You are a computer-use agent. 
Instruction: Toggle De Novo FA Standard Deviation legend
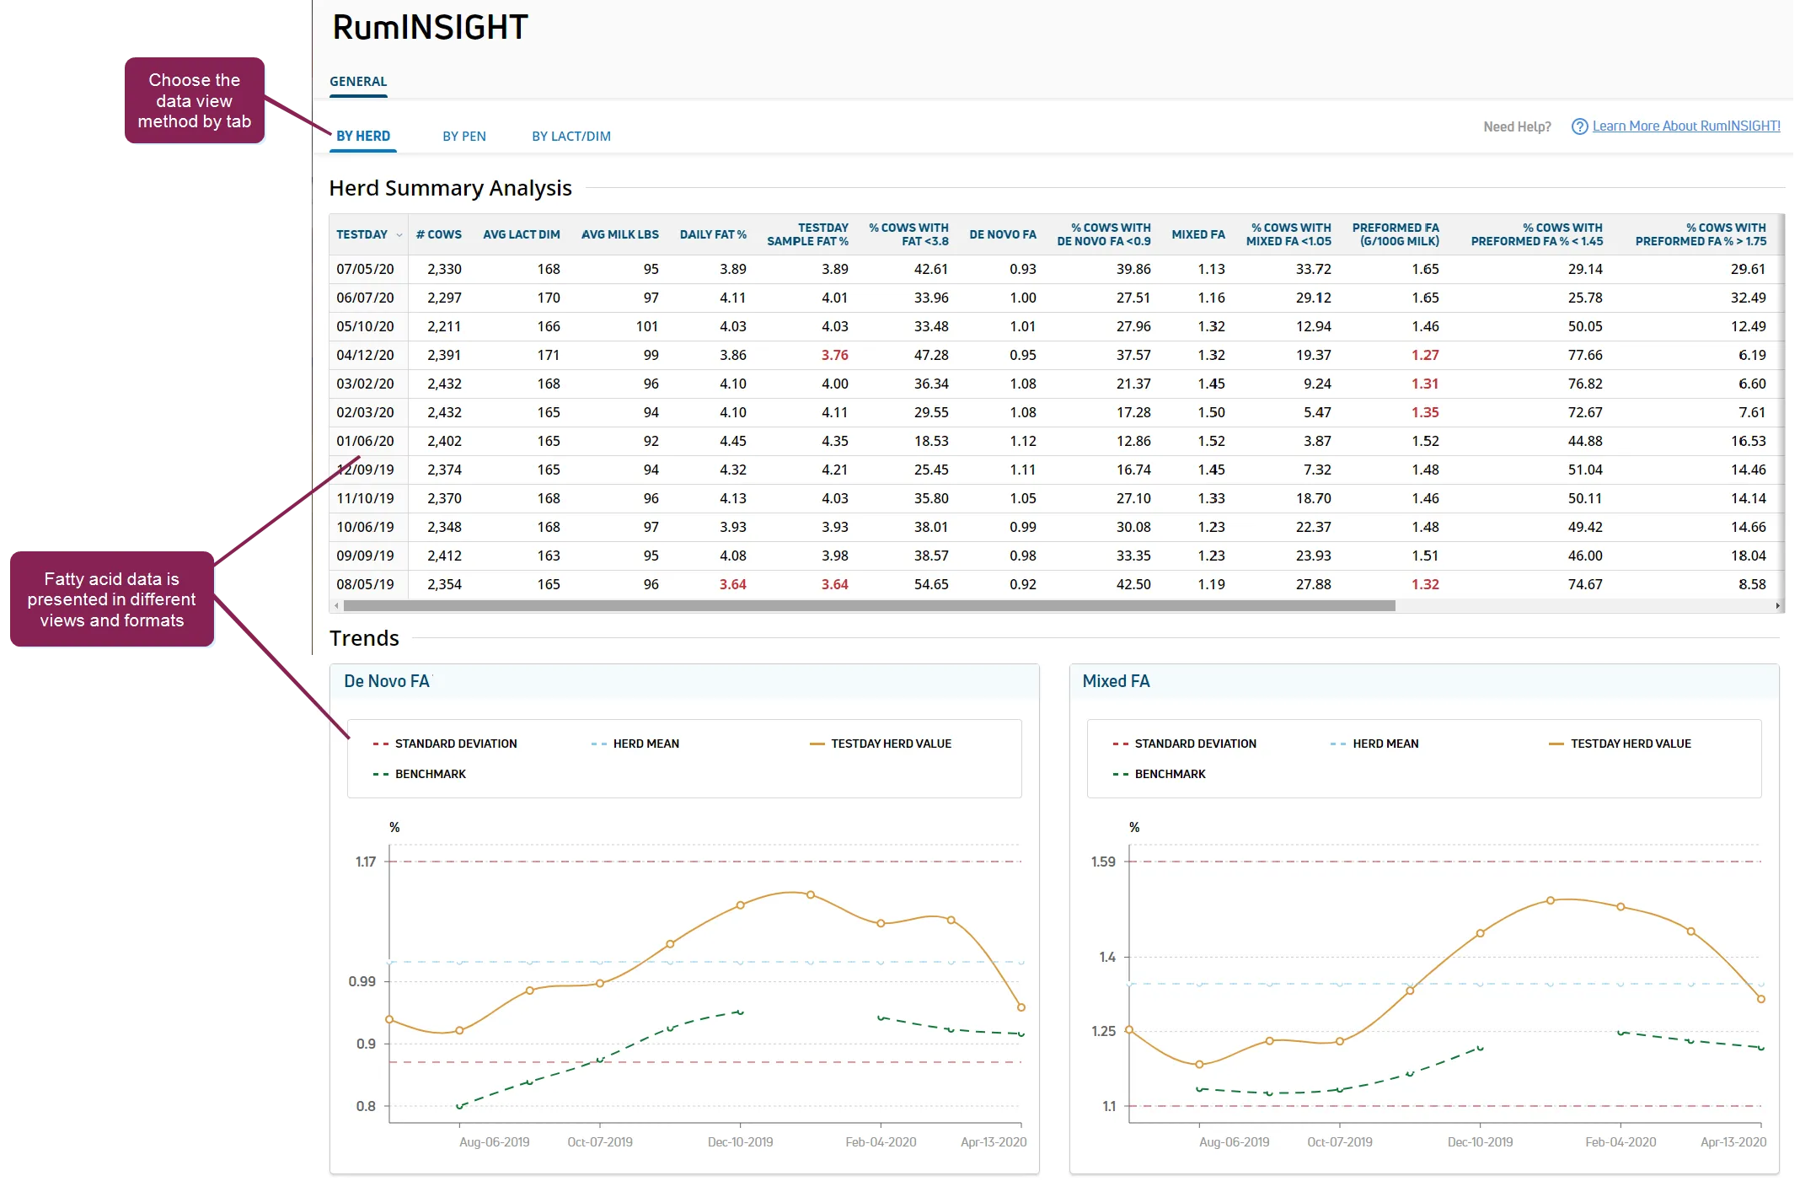coord(445,744)
